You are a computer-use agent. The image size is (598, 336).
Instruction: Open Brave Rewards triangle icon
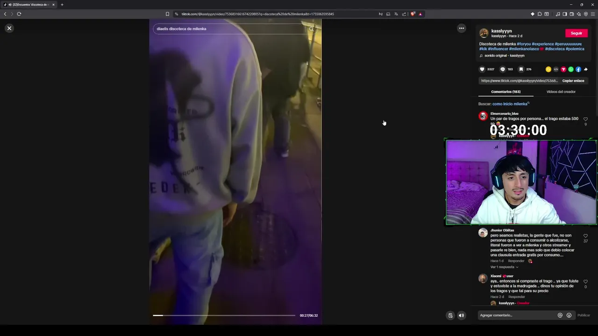click(x=420, y=14)
